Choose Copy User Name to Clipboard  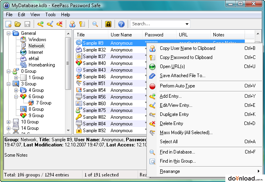204,48
